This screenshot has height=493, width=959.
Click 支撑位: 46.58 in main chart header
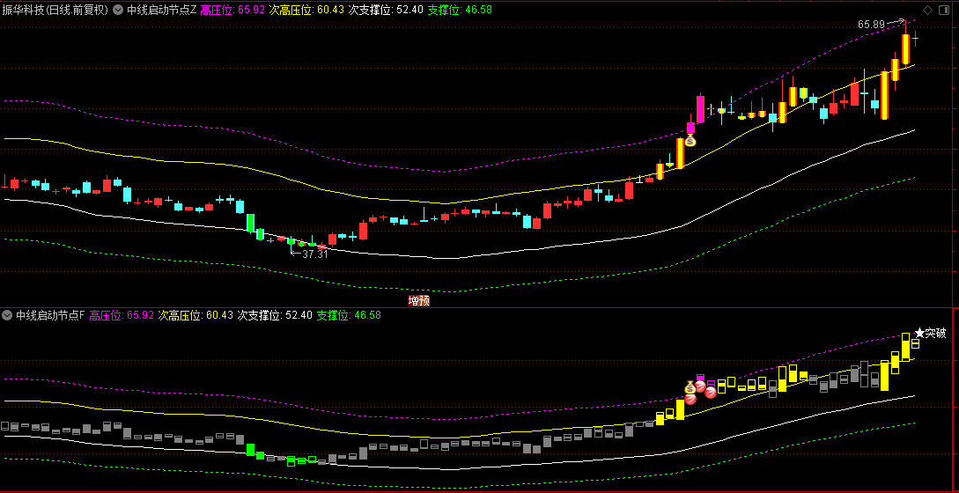click(x=460, y=10)
